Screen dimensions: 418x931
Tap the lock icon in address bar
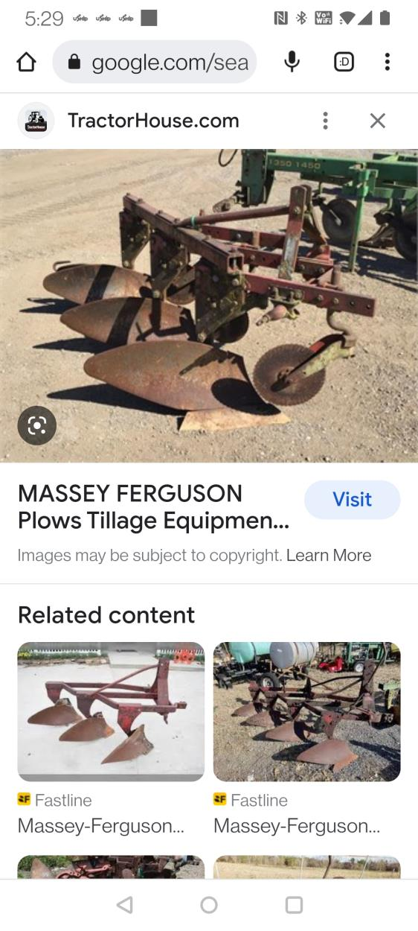click(x=74, y=62)
